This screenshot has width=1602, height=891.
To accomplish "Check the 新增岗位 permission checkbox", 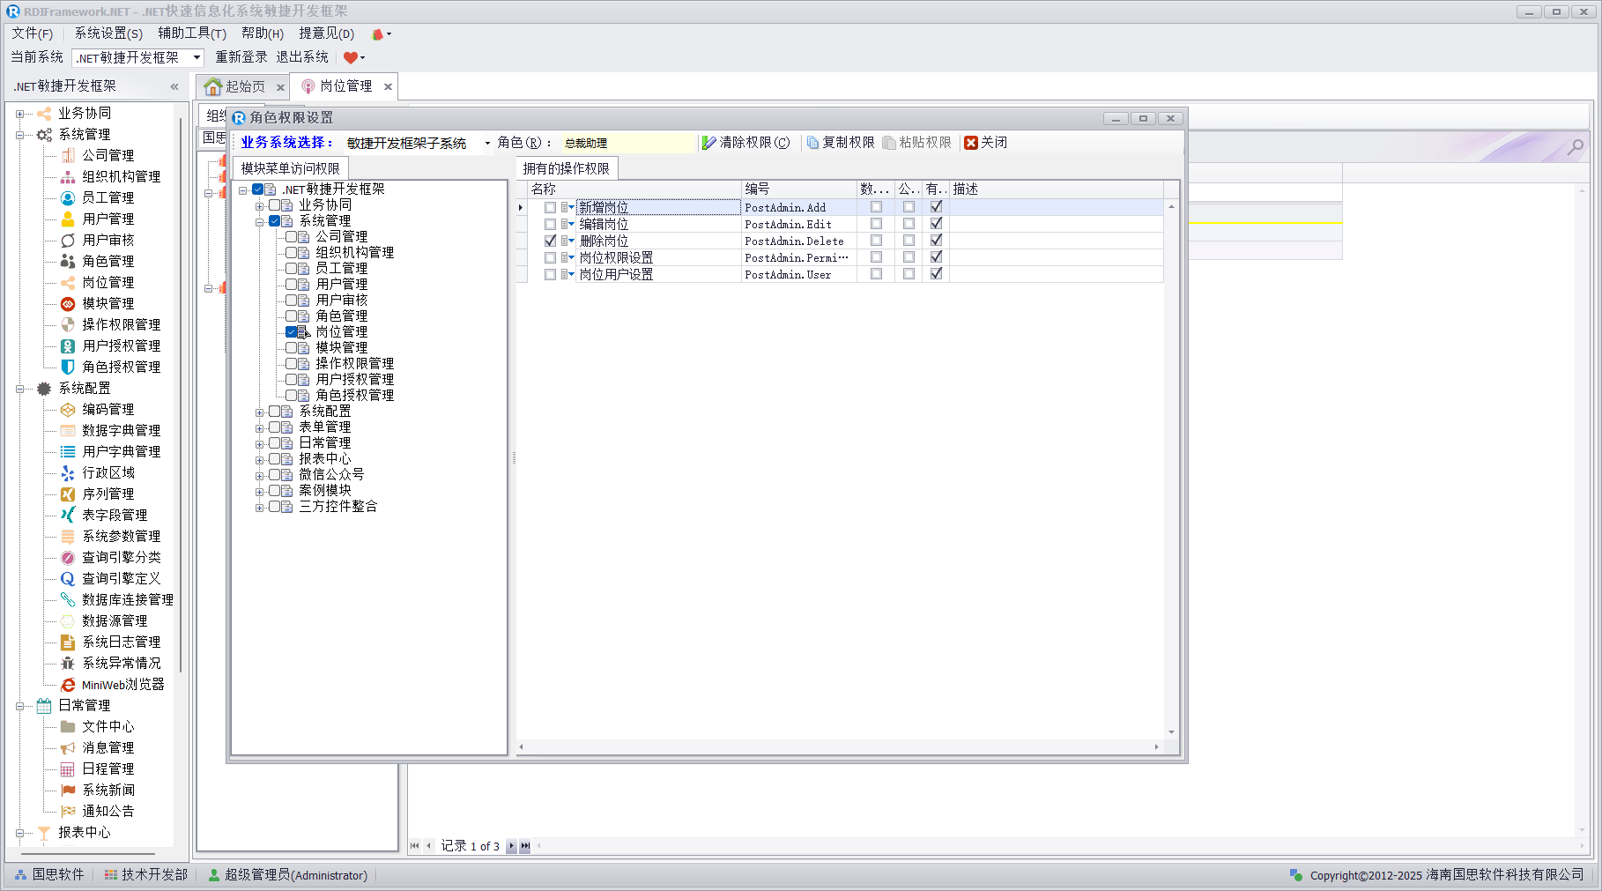I will 550,208.
